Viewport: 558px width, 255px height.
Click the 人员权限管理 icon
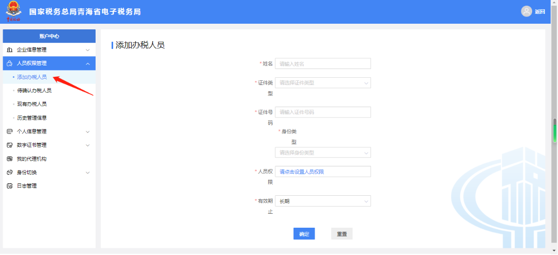[x=10, y=63]
